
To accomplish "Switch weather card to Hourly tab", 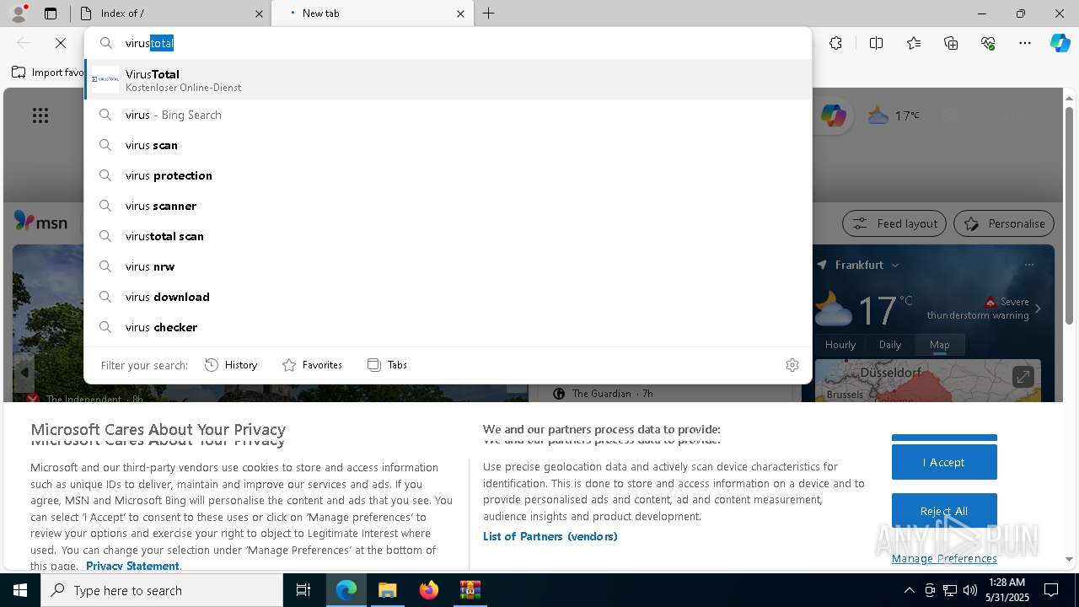I will pos(840,345).
